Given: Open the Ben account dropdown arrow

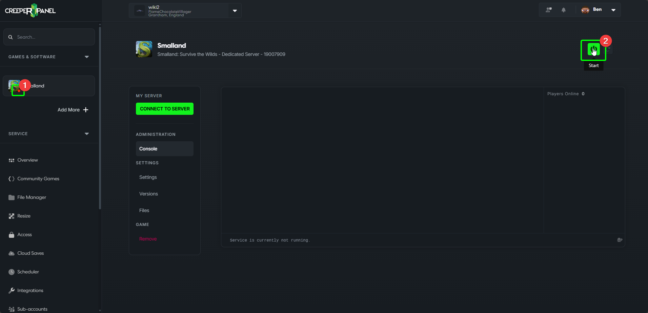Looking at the screenshot, I should pyautogui.click(x=613, y=10).
